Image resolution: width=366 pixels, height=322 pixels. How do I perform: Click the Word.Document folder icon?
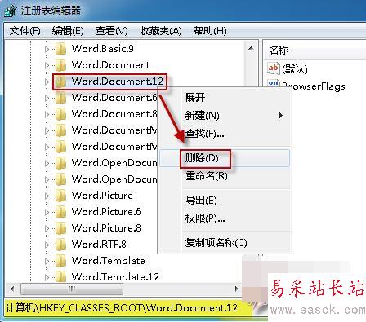point(60,65)
